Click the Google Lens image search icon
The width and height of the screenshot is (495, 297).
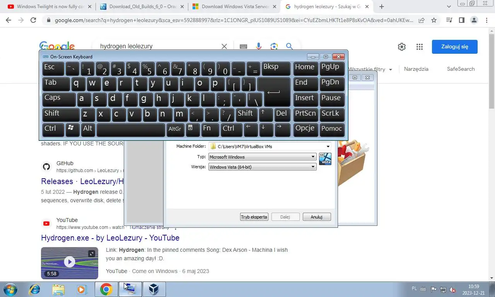[274, 46]
